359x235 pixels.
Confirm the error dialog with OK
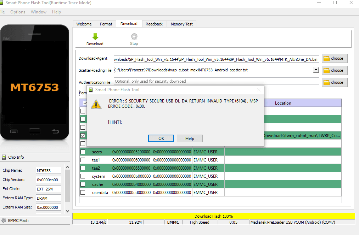pos(161,139)
